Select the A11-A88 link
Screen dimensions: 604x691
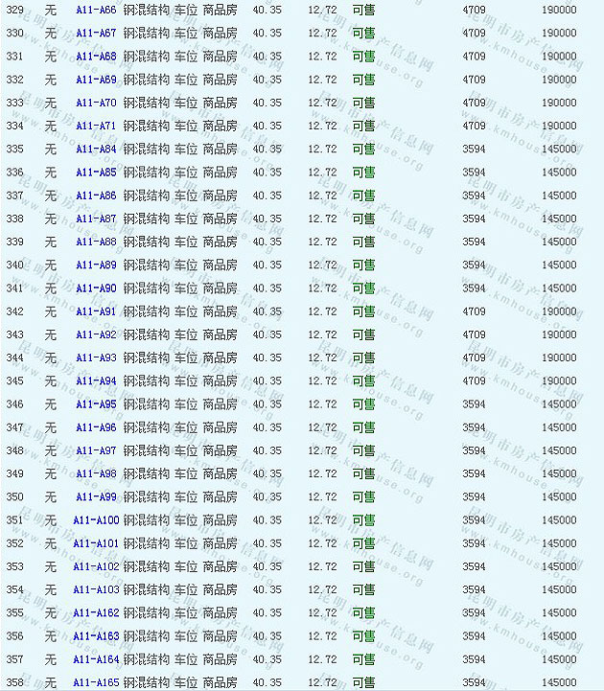96,242
